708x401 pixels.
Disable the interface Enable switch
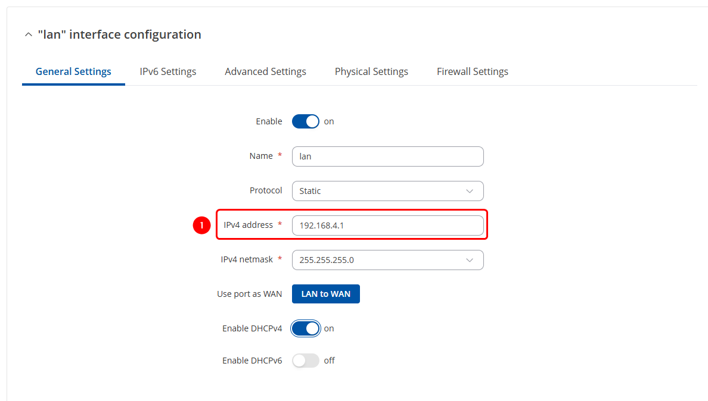306,121
